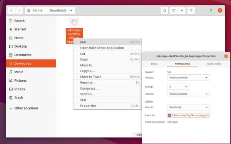
Task: Open the hamburger menu icon
Action: point(191,10)
